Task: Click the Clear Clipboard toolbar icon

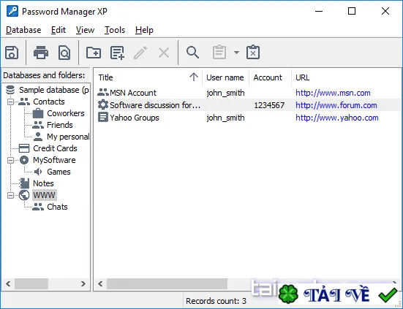Action: (x=253, y=53)
